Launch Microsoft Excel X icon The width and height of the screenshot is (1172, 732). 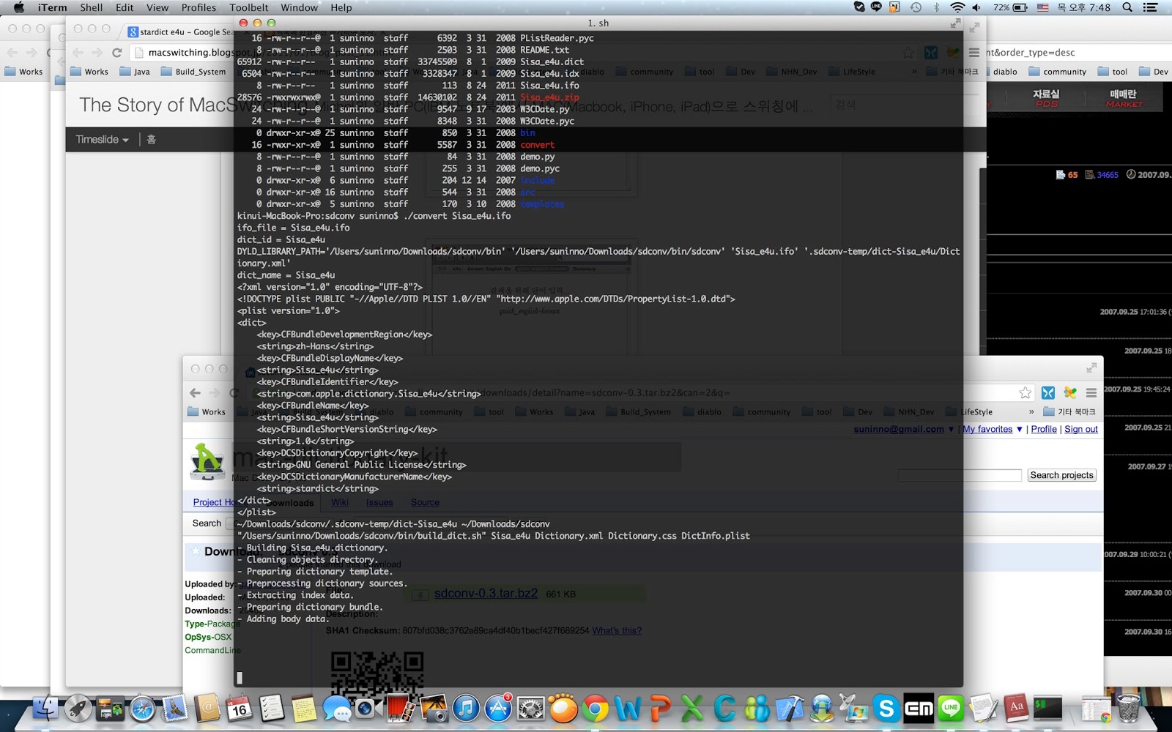[x=692, y=708]
